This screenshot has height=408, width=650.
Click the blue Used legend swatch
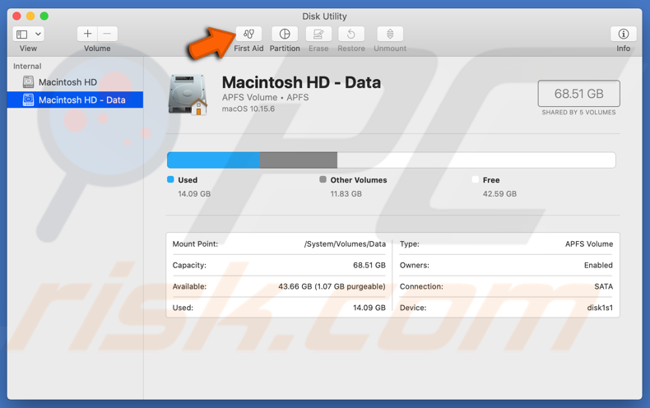pyautogui.click(x=170, y=179)
